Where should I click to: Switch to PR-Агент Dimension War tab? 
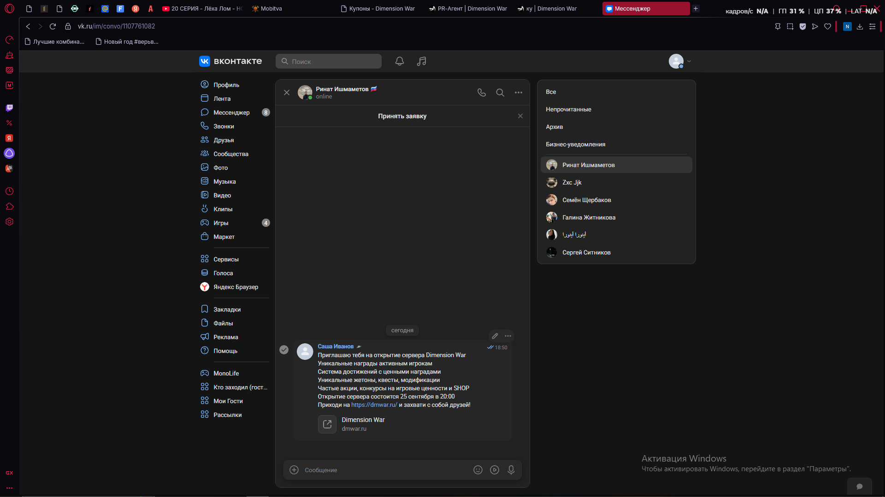click(x=468, y=9)
